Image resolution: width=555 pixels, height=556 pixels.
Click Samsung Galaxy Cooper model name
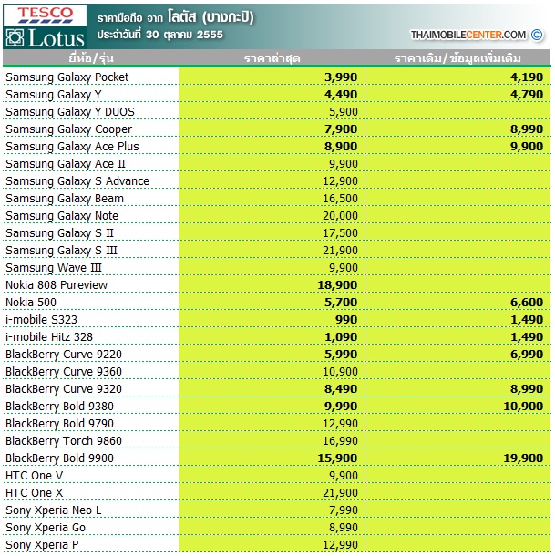(x=68, y=129)
